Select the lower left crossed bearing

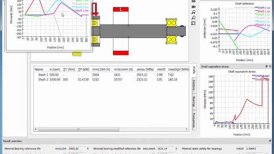point(95,39)
